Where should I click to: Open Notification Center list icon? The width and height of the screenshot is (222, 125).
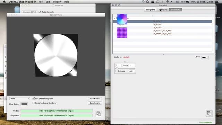pyautogui.click(x=217, y=2)
